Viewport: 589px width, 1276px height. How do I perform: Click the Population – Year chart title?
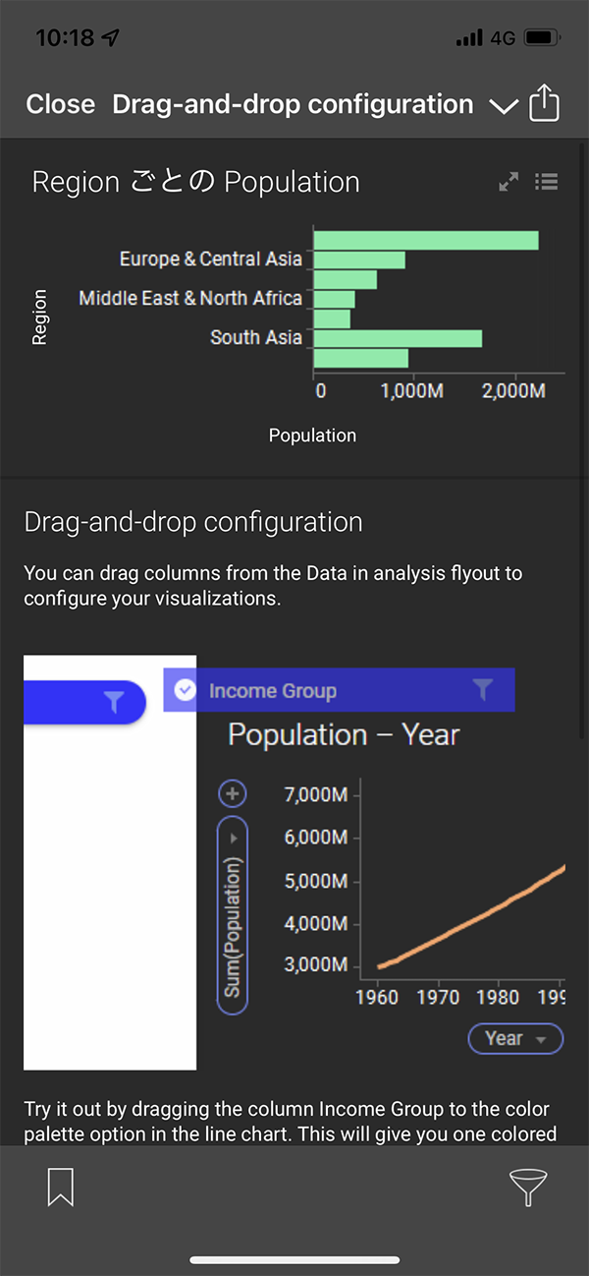[344, 735]
